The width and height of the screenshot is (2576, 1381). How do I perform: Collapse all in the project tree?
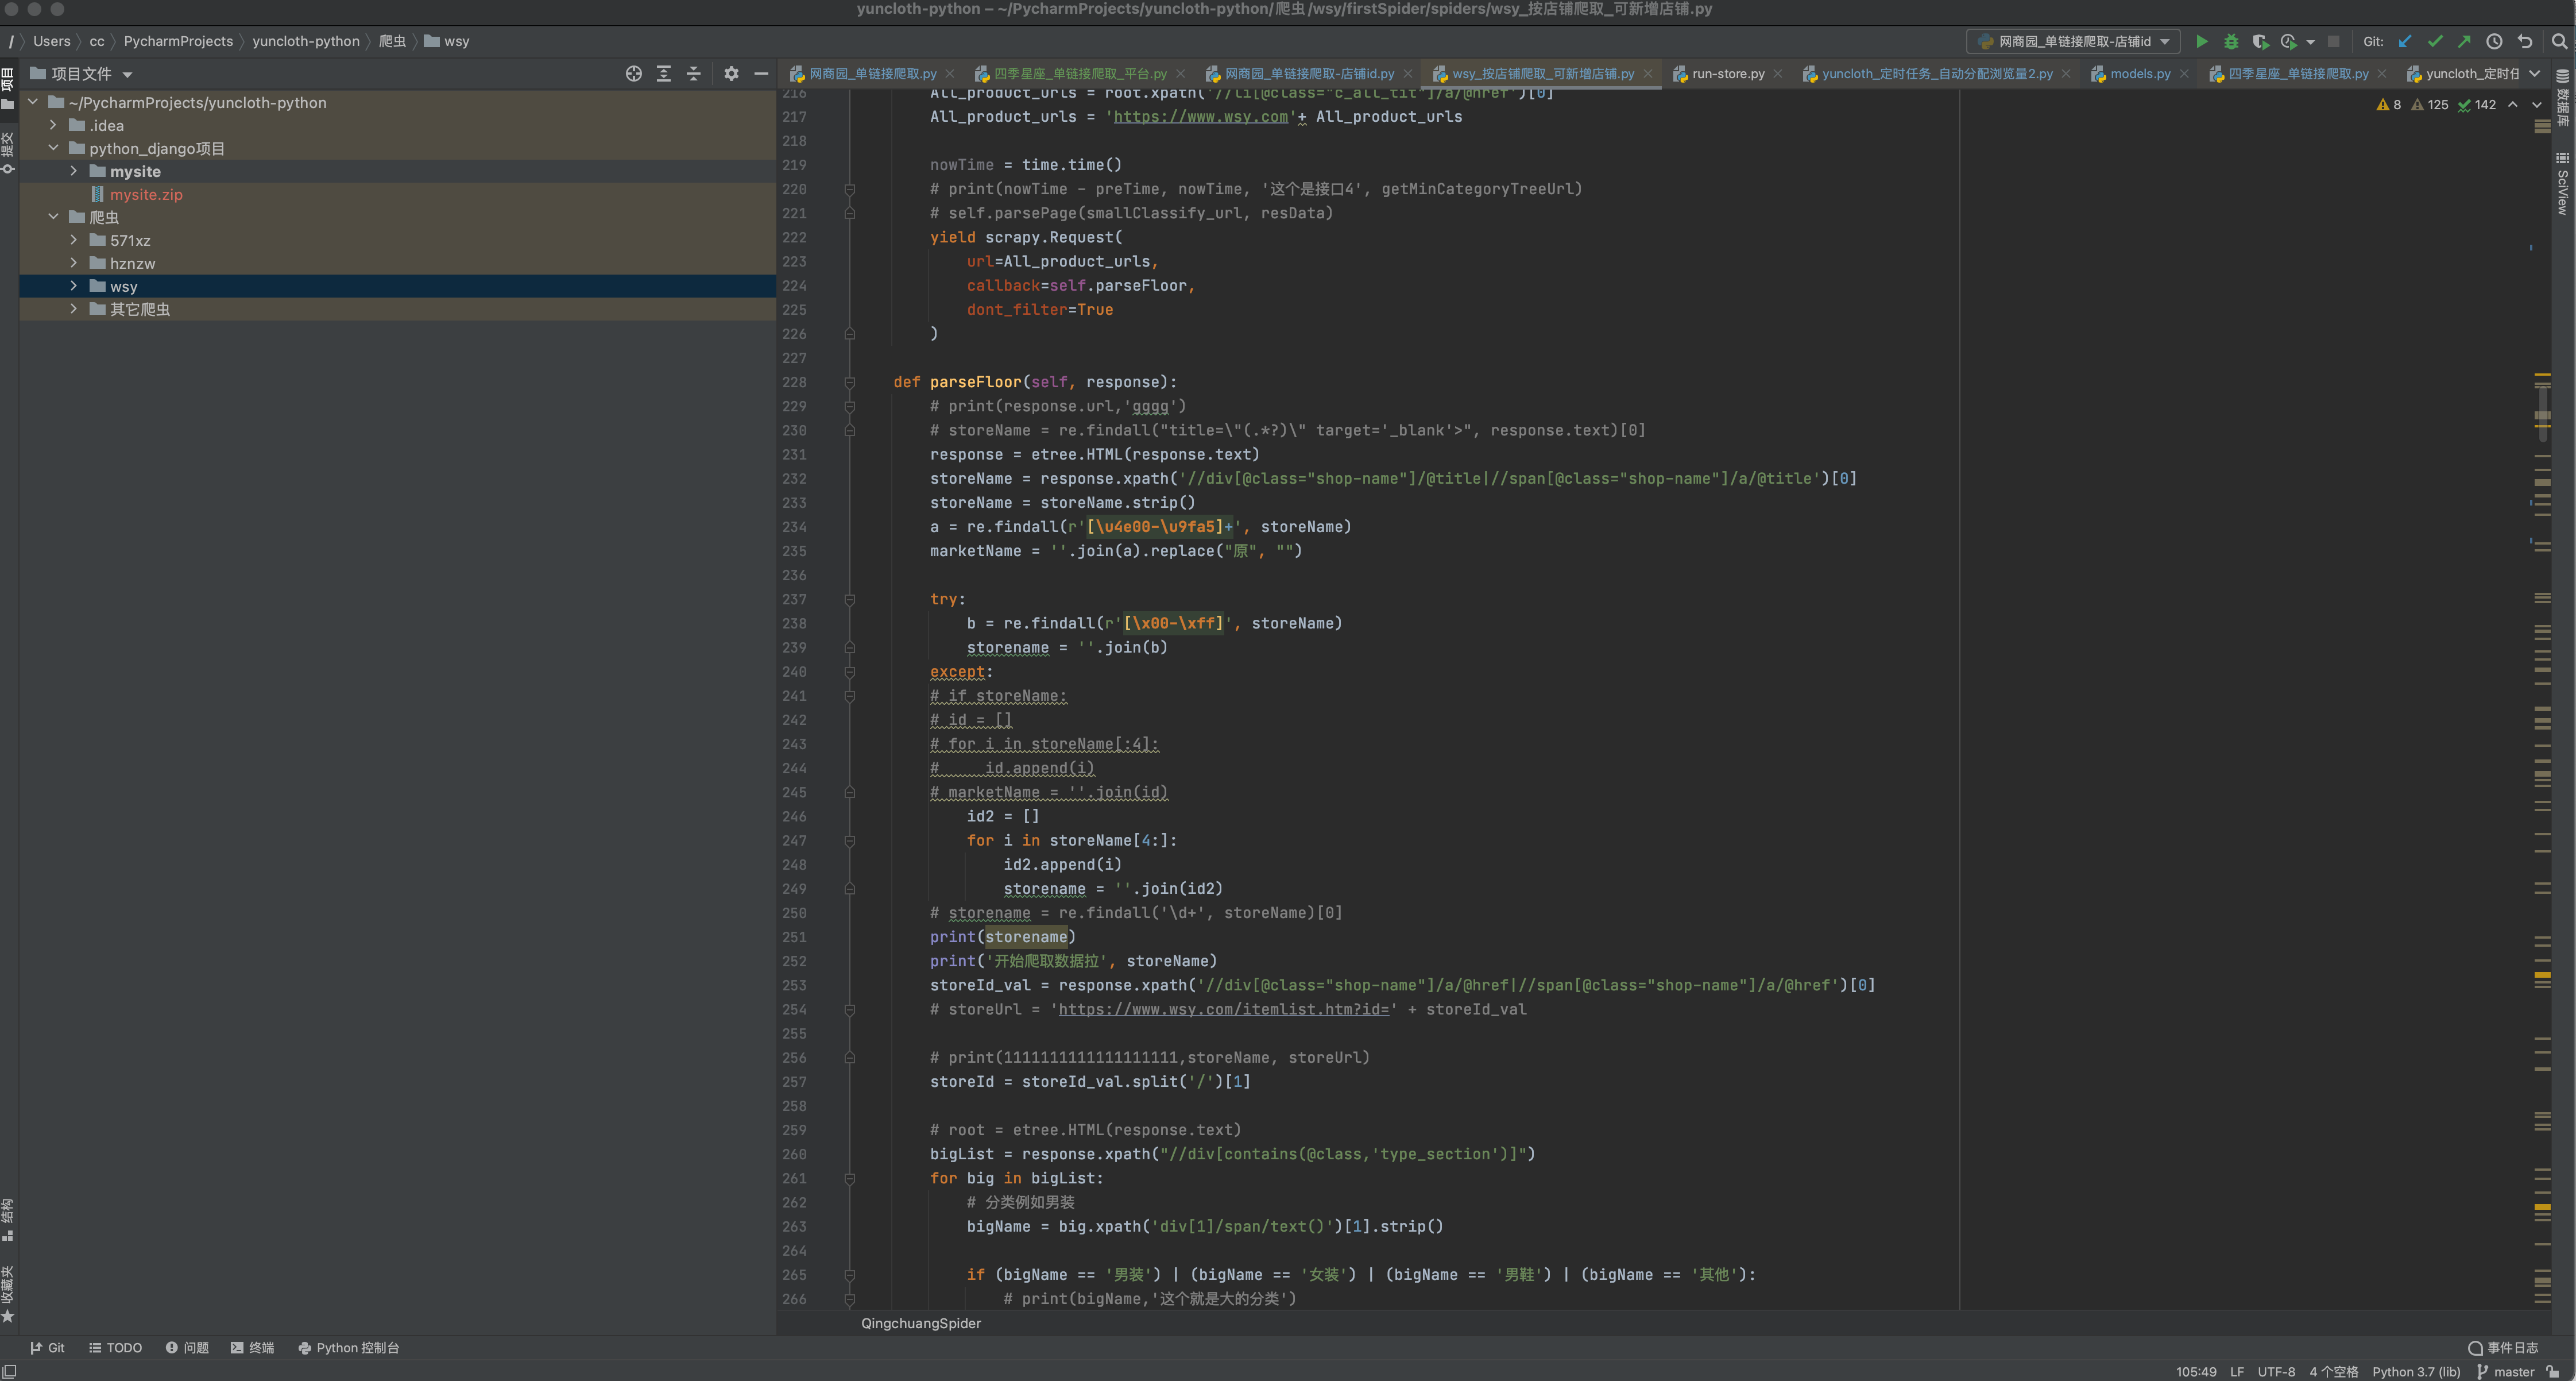pos(693,74)
